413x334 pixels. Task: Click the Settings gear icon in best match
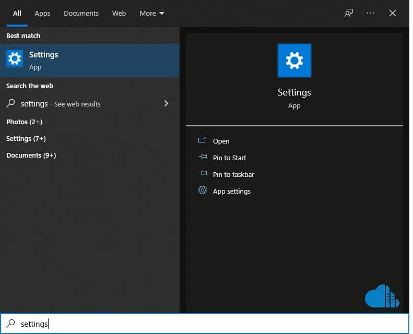(15, 58)
